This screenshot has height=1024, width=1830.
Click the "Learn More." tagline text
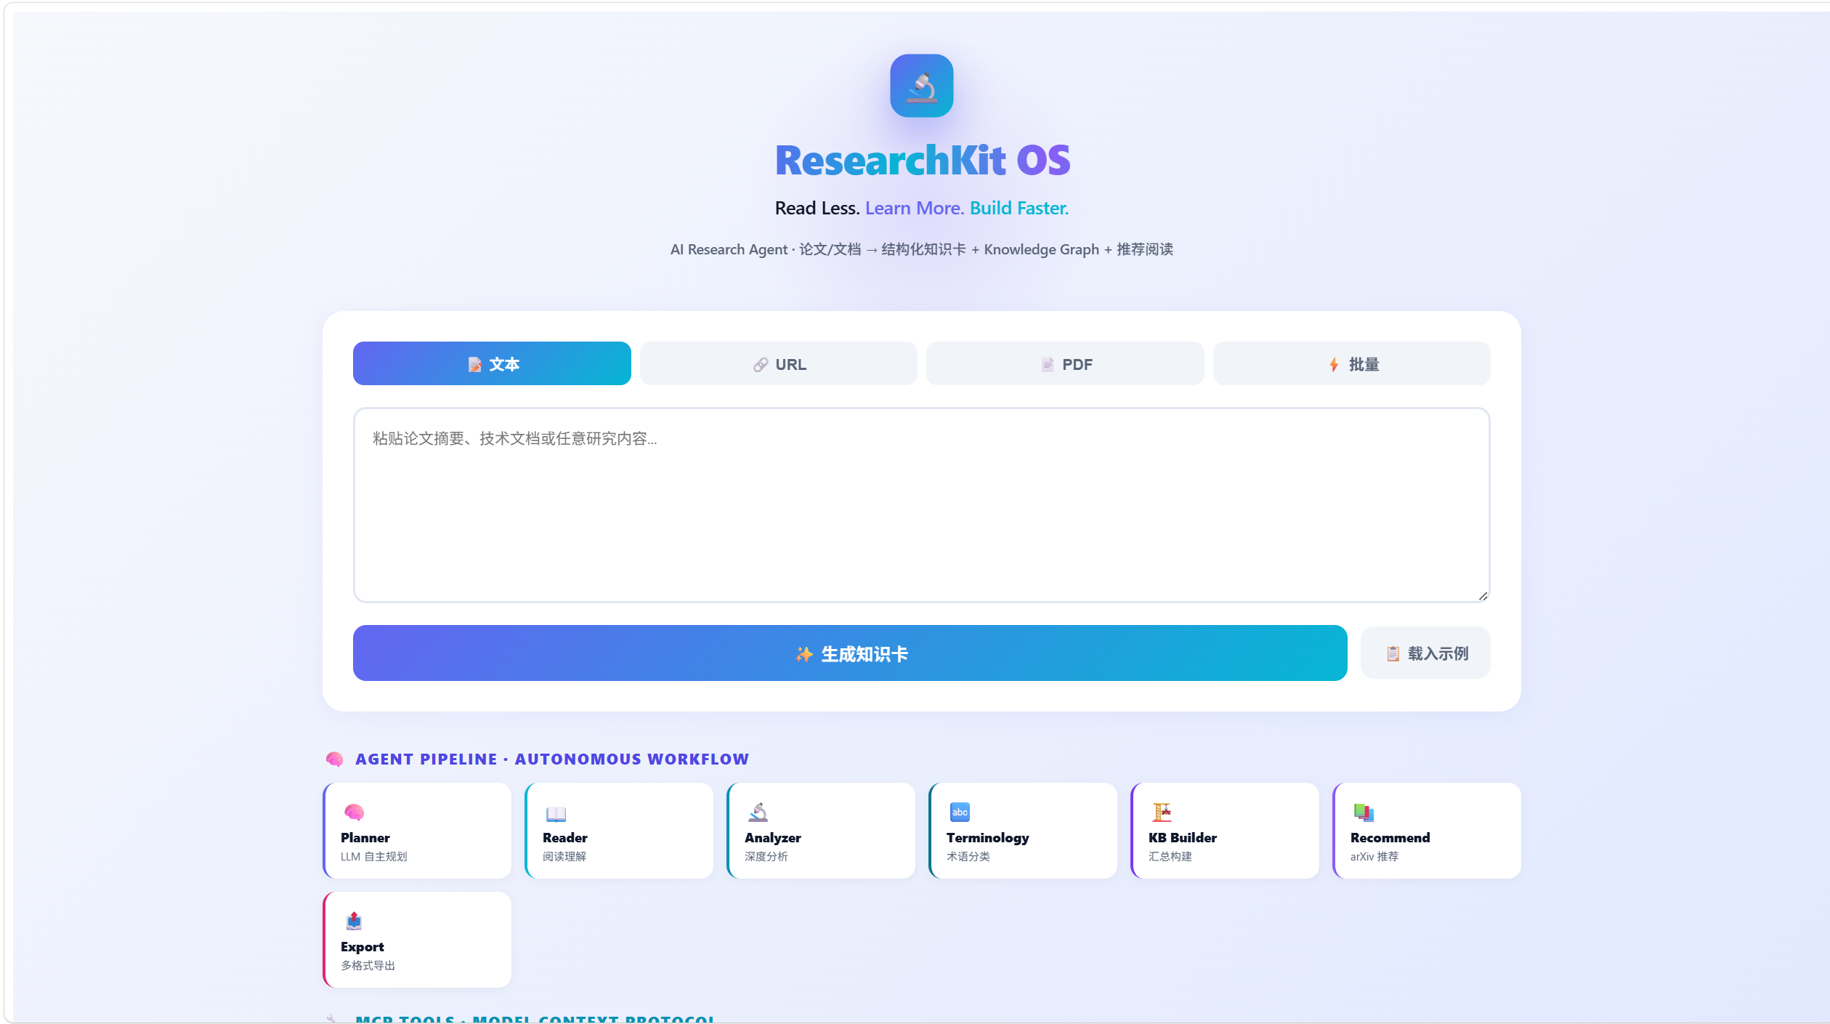click(915, 208)
